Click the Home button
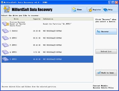 pyautogui.click(x=79, y=10)
